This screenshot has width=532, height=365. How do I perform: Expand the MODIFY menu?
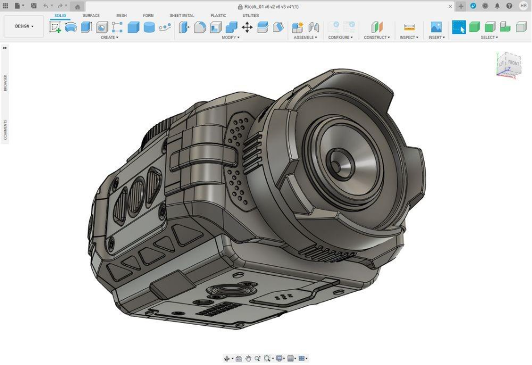[230, 38]
